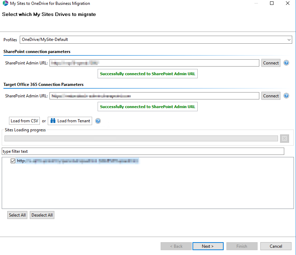This screenshot has height=255, width=296.
Task: Select the OneDrive/MySite-Default profile entry
Action: [x=45, y=39]
